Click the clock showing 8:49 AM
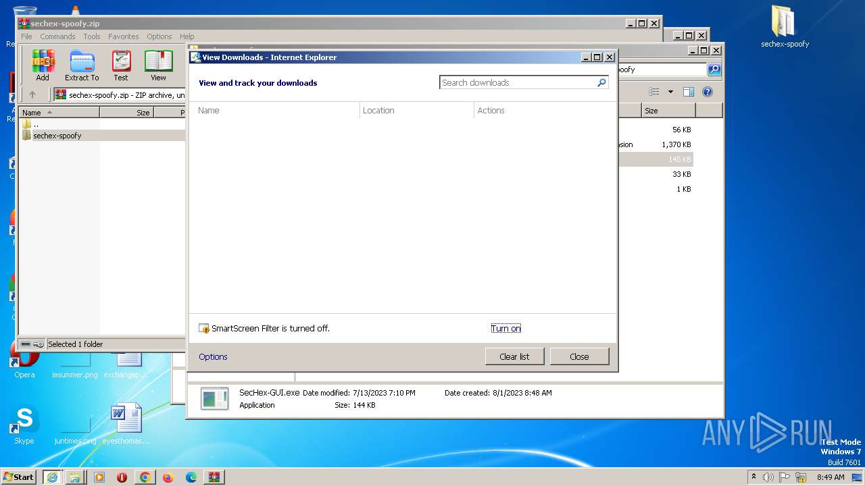Image resolution: width=865 pixels, height=486 pixels. pyautogui.click(x=831, y=477)
